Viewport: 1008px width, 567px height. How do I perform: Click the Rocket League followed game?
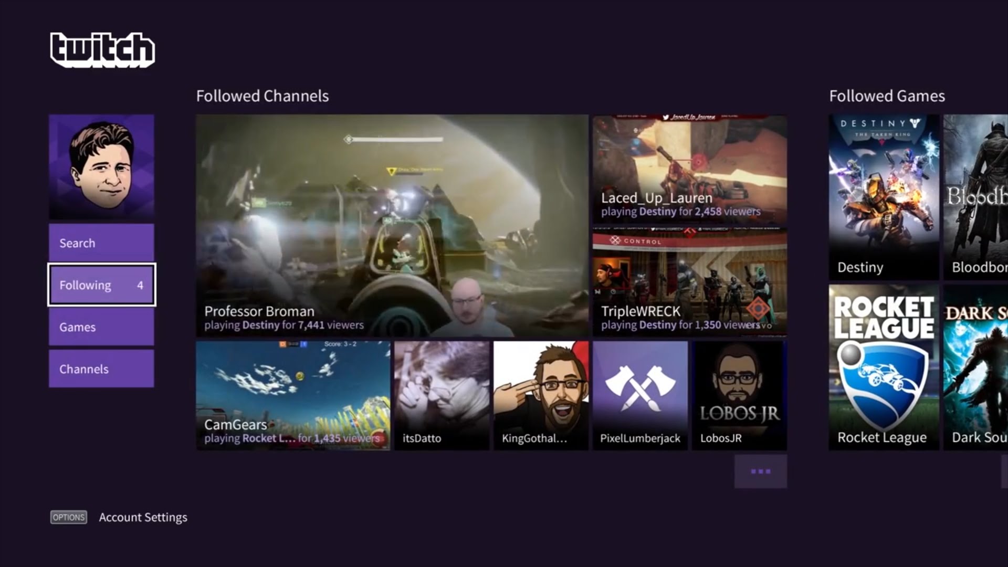point(882,367)
